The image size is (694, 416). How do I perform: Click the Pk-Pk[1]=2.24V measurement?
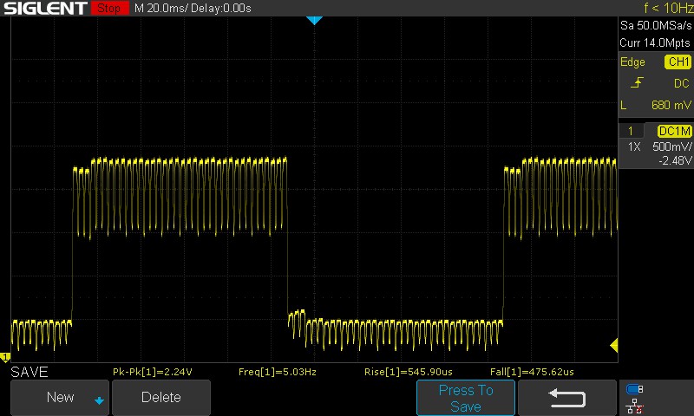(x=153, y=372)
